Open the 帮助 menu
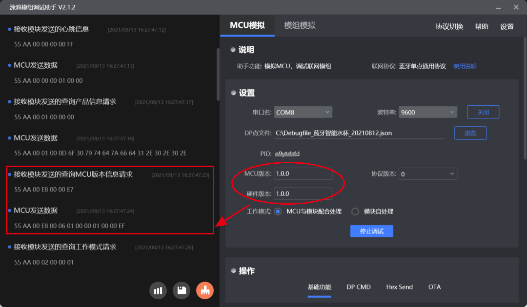 click(481, 26)
